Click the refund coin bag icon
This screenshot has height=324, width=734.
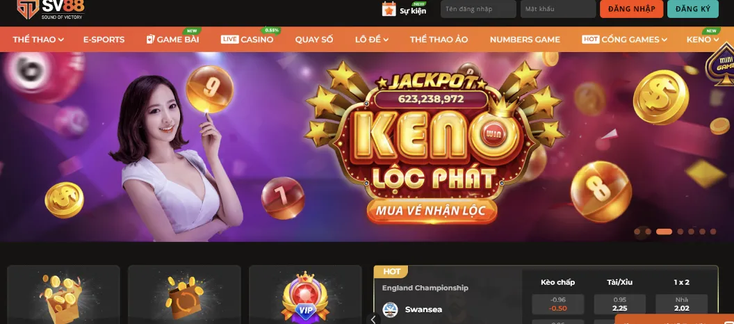[184, 298]
